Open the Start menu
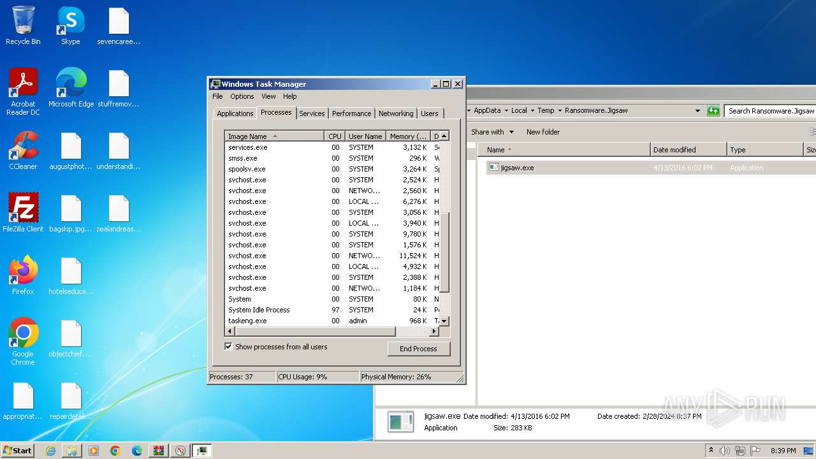The image size is (816, 459). (x=18, y=451)
